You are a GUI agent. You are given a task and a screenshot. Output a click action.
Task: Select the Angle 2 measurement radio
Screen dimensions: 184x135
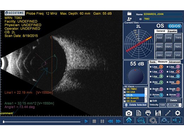click(167, 89)
